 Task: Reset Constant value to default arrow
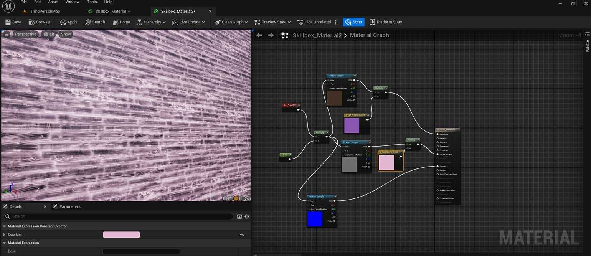pos(242,235)
